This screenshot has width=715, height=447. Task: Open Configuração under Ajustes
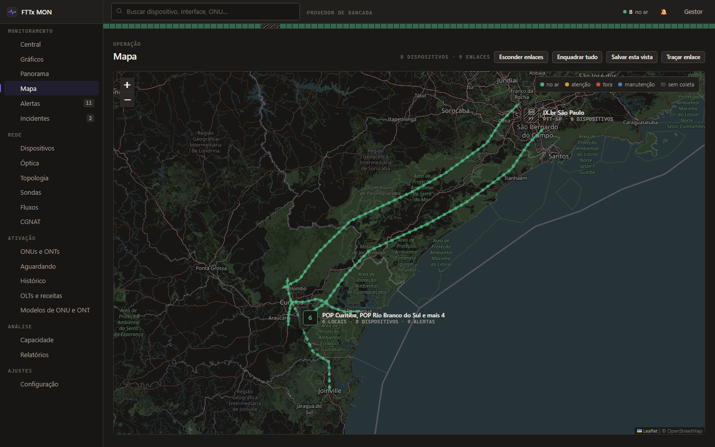click(51, 384)
